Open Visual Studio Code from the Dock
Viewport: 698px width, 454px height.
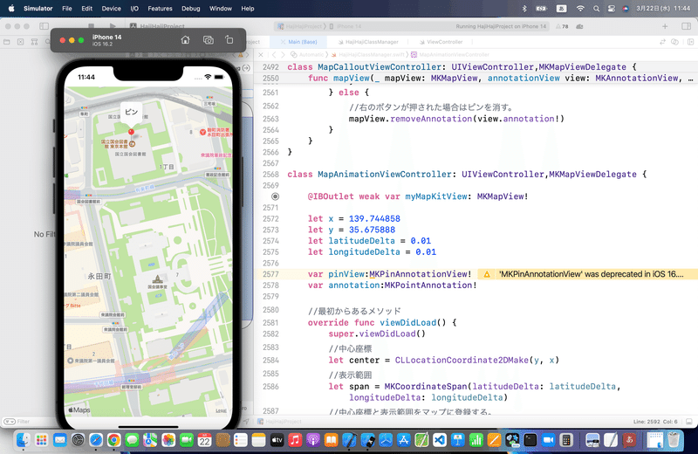(440, 440)
